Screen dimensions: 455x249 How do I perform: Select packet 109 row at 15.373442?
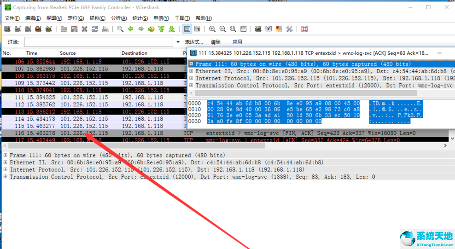(x=94, y=83)
